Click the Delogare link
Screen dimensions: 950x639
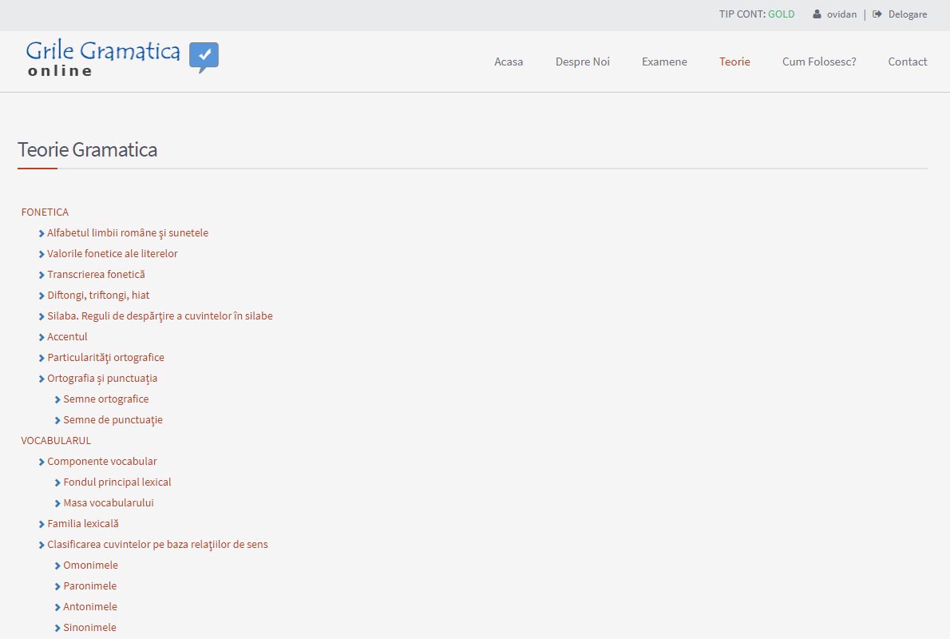pyautogui.click(x=908, y=14)
